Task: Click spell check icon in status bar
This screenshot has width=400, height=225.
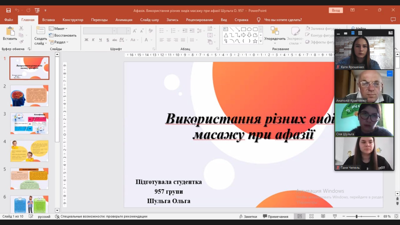Action: click(x=31, y=216)
